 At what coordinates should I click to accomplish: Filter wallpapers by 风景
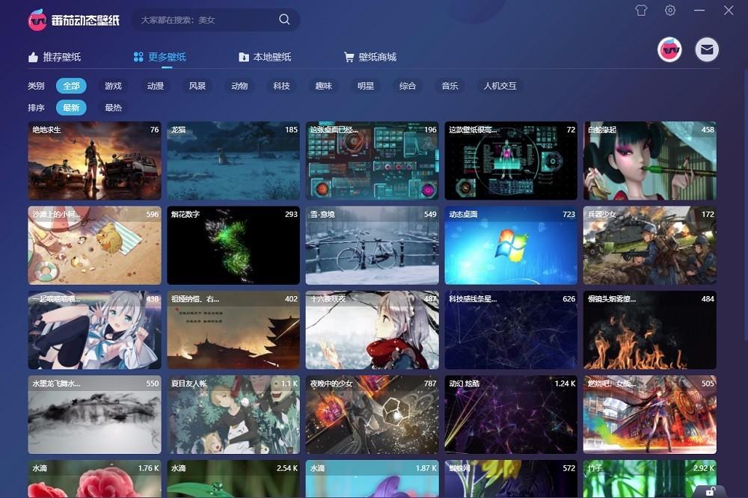pyautogui.click(x=197, y=86)
